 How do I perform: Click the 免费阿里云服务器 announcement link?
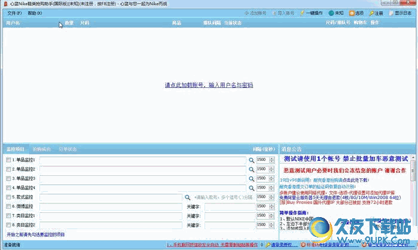(x=340, y=197)
